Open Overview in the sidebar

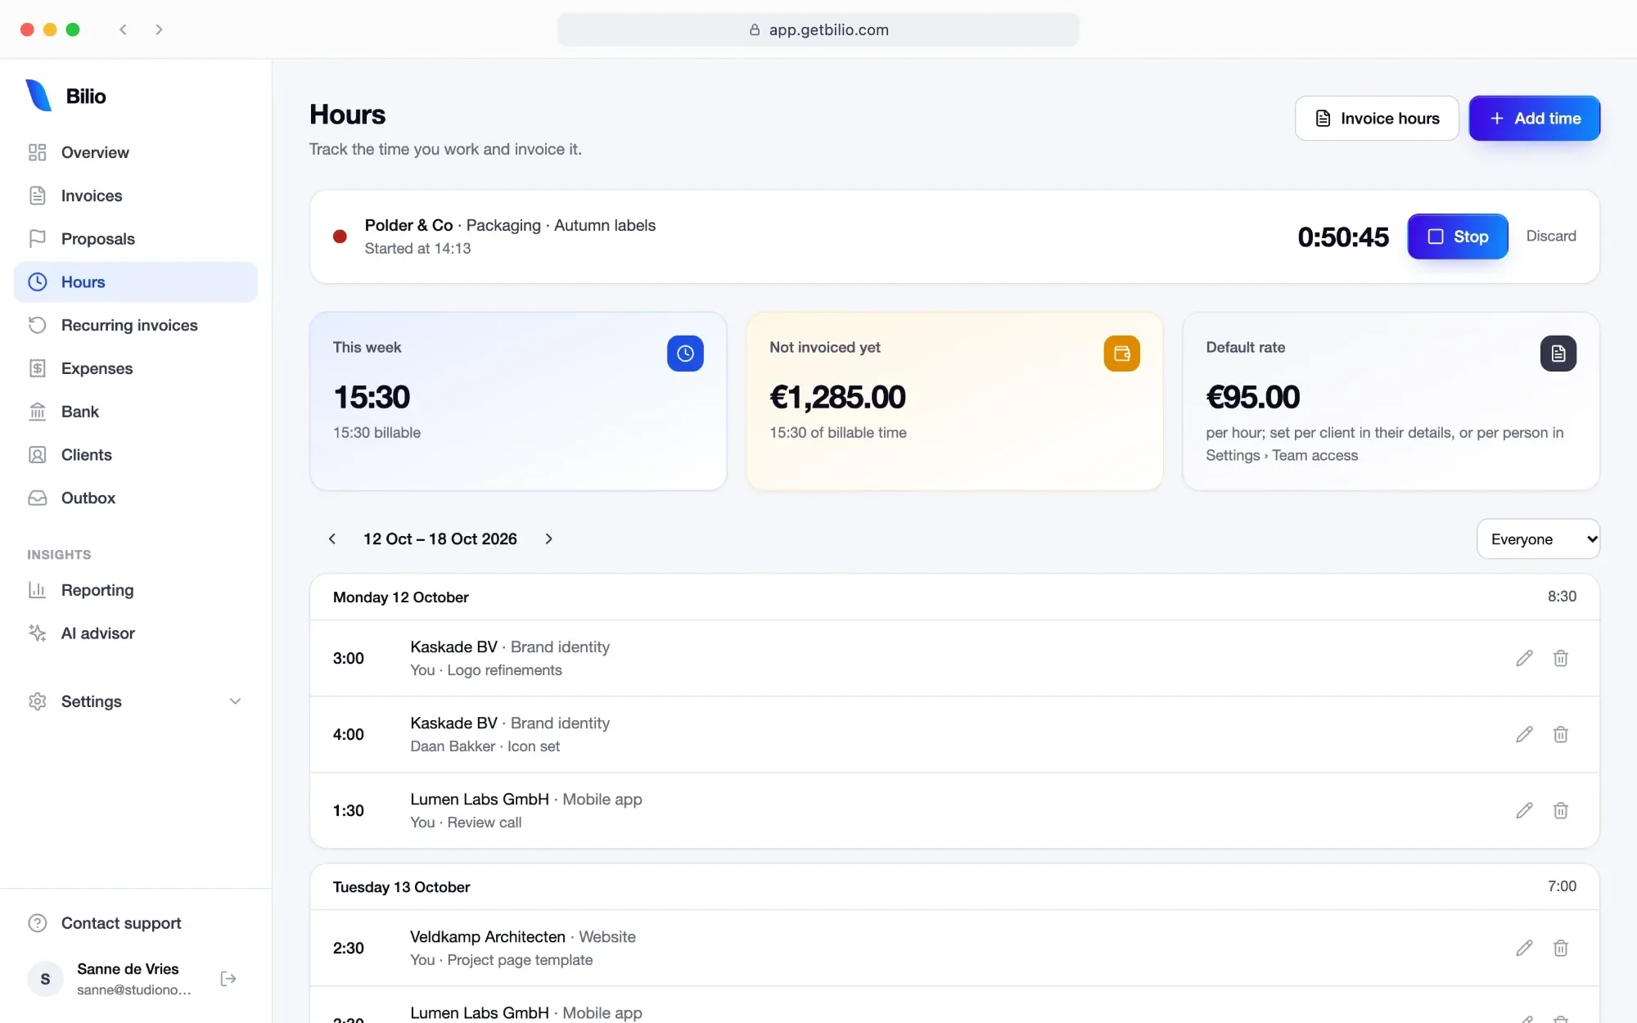(136, 152)
